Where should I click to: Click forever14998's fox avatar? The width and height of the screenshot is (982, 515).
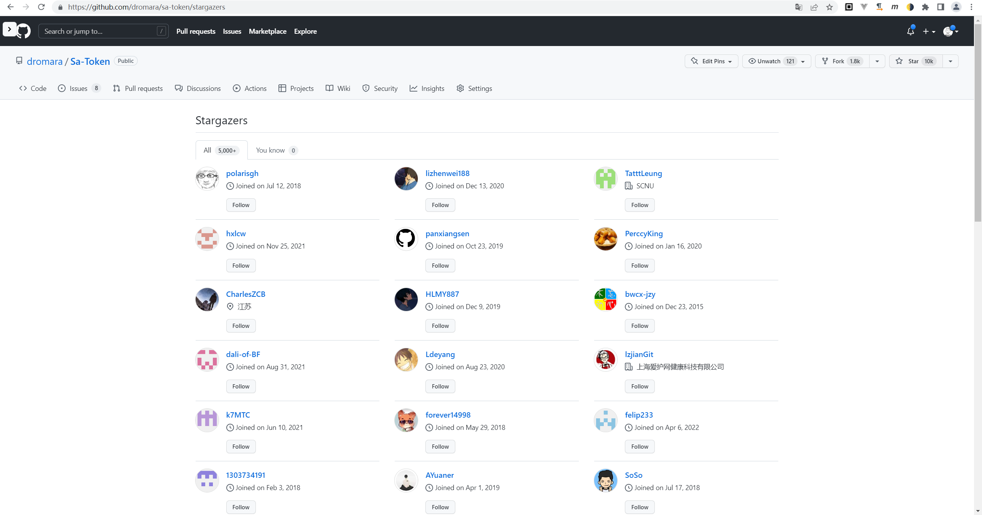click(406, 420)
